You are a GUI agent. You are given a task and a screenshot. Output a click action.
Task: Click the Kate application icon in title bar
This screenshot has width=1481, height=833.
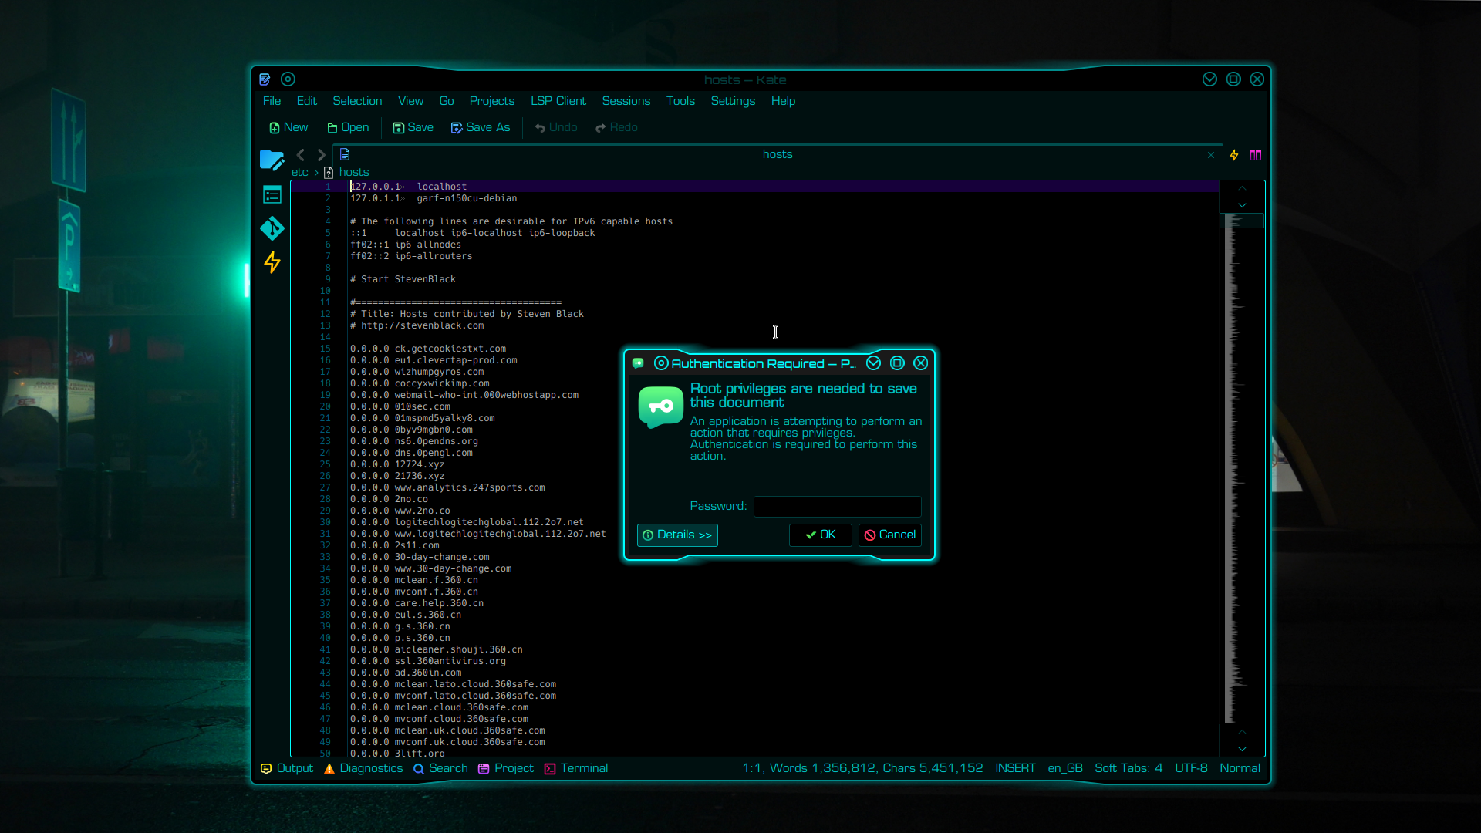click(265, 79)
